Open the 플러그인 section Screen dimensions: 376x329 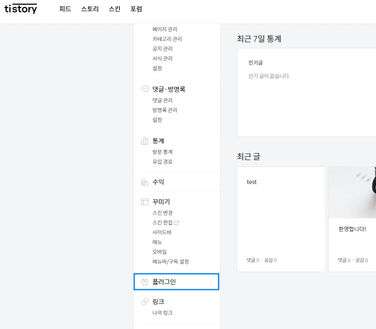[176, 282]
